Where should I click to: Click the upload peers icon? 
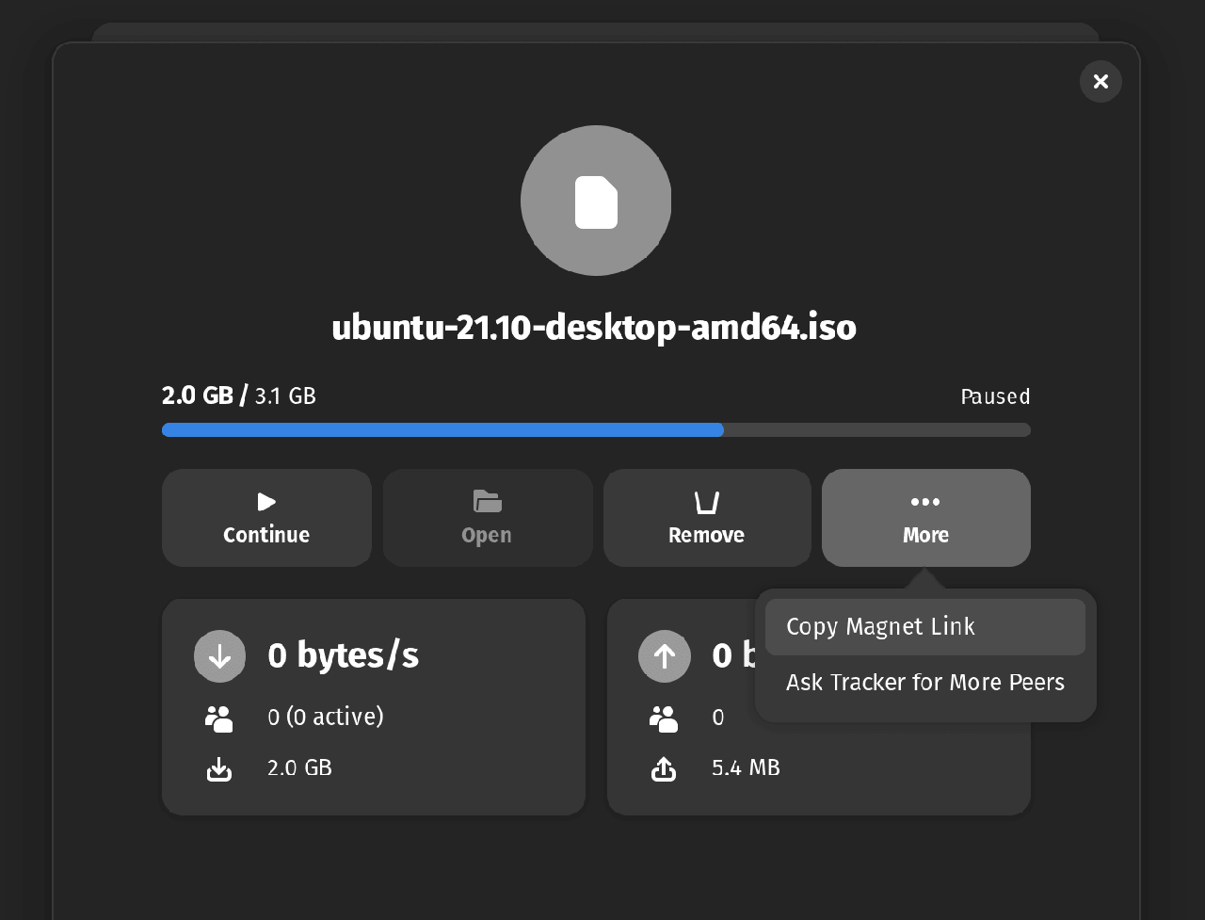tap(664, 718)
